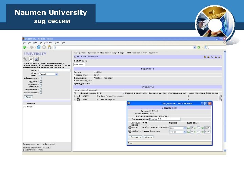The height and width of the screenshot is (183, 244).
Task: Click the Поиск button in sidebar
Action: (x=28, y=97)
